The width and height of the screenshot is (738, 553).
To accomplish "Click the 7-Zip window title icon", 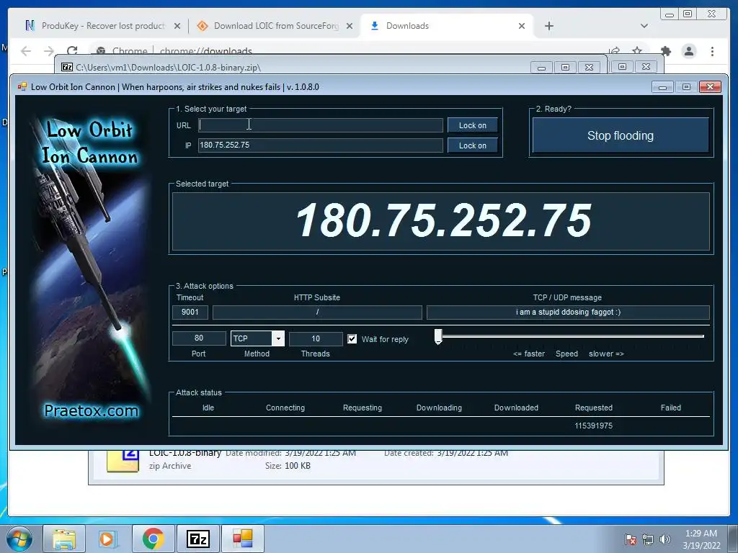I will click(x=67, y=67).
